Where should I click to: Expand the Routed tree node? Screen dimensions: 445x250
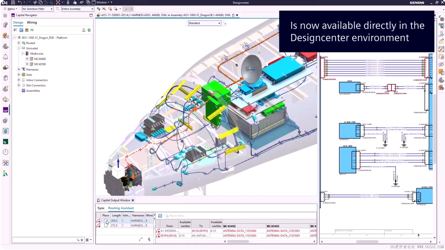(19, 43)
